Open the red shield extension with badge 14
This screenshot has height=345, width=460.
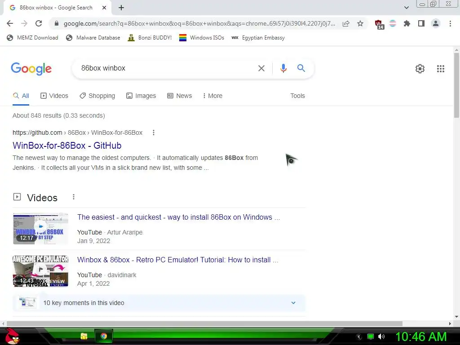coord(379,24)
